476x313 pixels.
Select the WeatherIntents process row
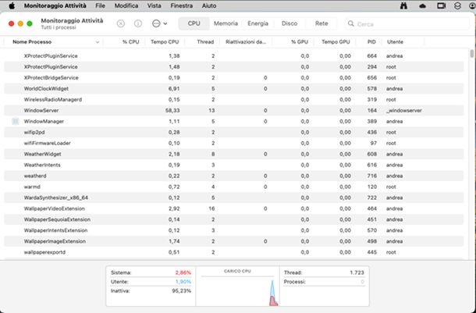click(234, 165)
